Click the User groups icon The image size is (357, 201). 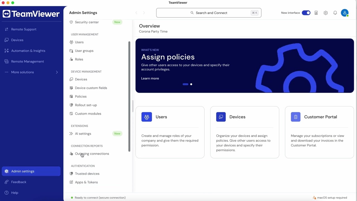point(71,51)
